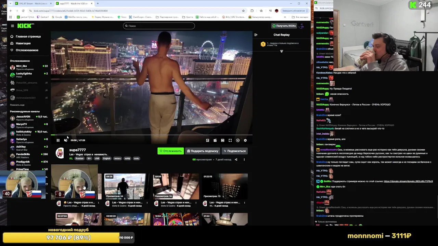Open the VOD more options menu
Image resolution: width=438 pixels, height=246 pixels.
coord(244,160)
